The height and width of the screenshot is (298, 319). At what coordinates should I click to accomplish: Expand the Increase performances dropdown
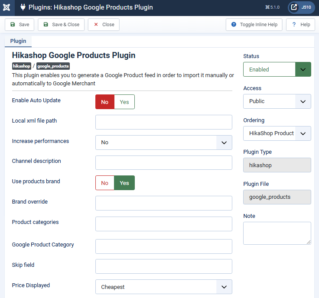(164, 143)
